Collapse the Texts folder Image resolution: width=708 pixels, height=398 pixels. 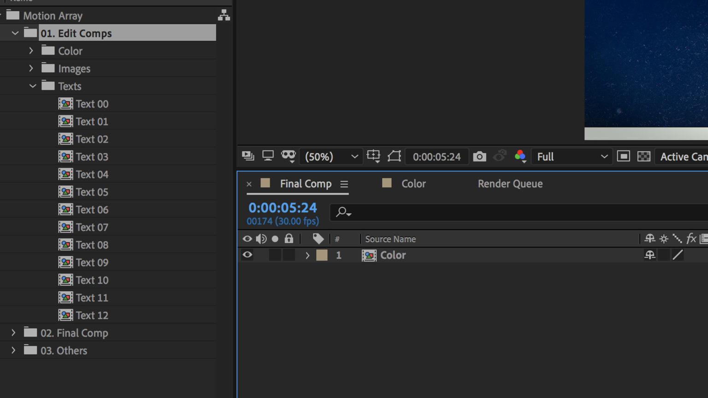33,86
